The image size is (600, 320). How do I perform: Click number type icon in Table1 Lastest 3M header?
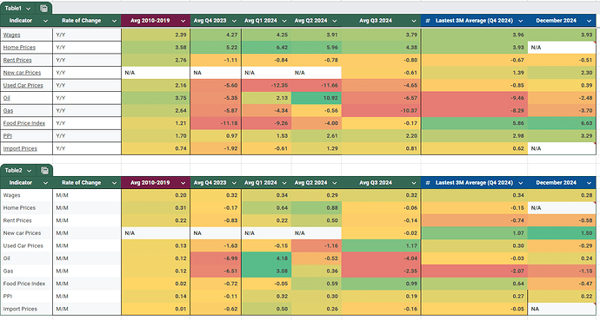(x=428, y=21)
